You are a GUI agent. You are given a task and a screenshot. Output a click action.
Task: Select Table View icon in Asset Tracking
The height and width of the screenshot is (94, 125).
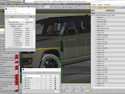pyautogui.click(x=15, y=17)
